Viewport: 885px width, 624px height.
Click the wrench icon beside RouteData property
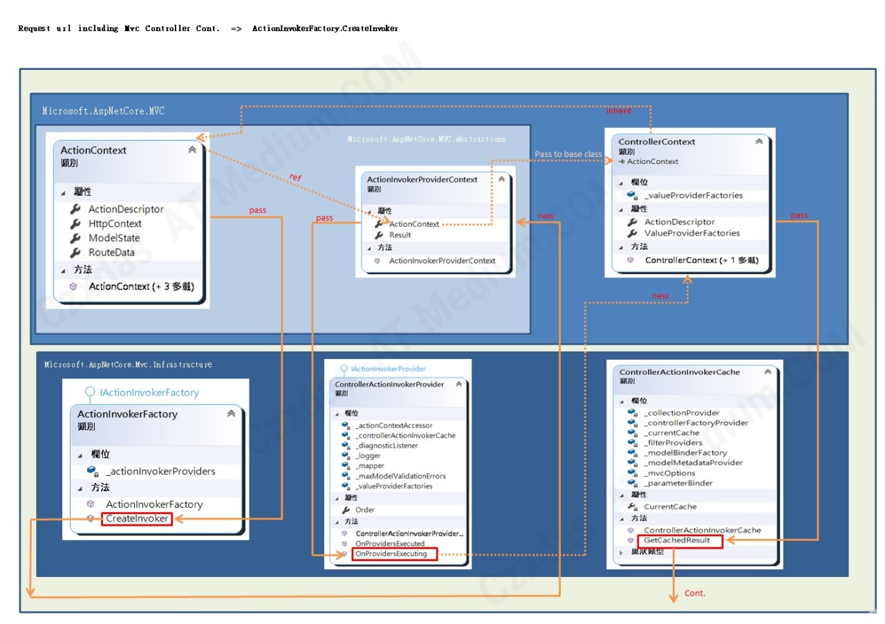click(75, 253)
